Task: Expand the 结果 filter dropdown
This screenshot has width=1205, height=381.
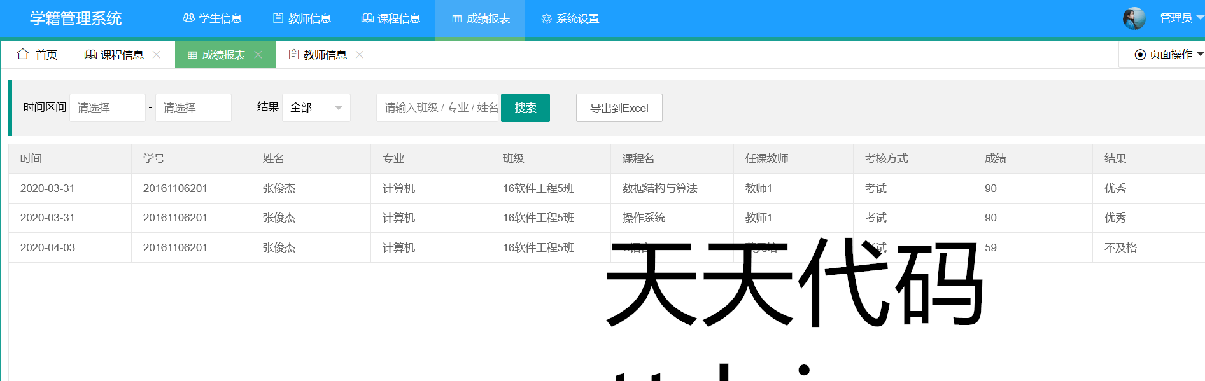Action: (x=316, y=108)
